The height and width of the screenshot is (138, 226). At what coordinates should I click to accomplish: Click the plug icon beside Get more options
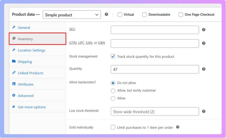click(14, 106)
